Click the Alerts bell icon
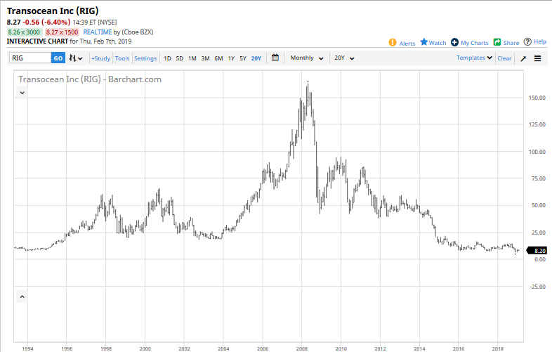 pos(393,43)
